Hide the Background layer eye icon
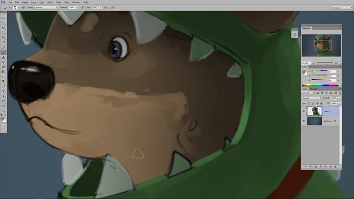354x199 pixels. tap(304, 121)
